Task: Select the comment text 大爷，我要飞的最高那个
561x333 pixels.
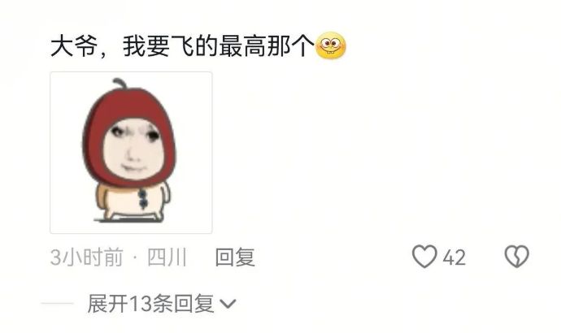Action: coord(182,45)
